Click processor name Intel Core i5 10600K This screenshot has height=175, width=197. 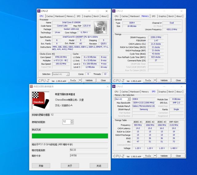tap(72, 22)
